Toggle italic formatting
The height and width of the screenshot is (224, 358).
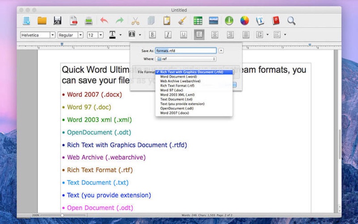(x=168, y=35)
